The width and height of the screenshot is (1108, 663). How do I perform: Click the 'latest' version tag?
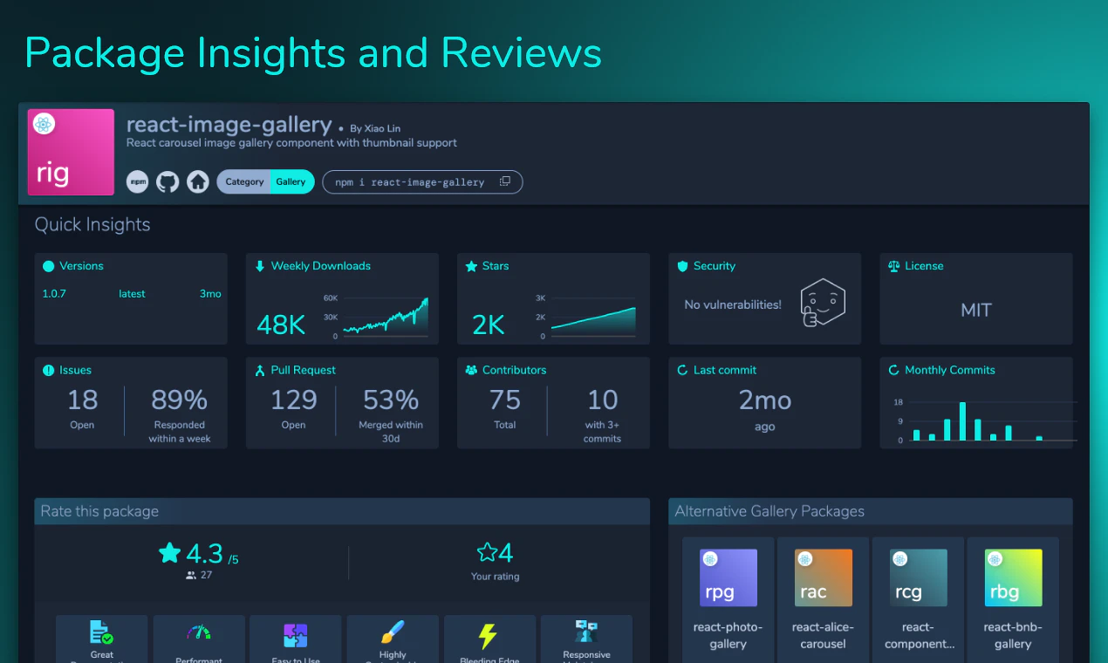132,294
